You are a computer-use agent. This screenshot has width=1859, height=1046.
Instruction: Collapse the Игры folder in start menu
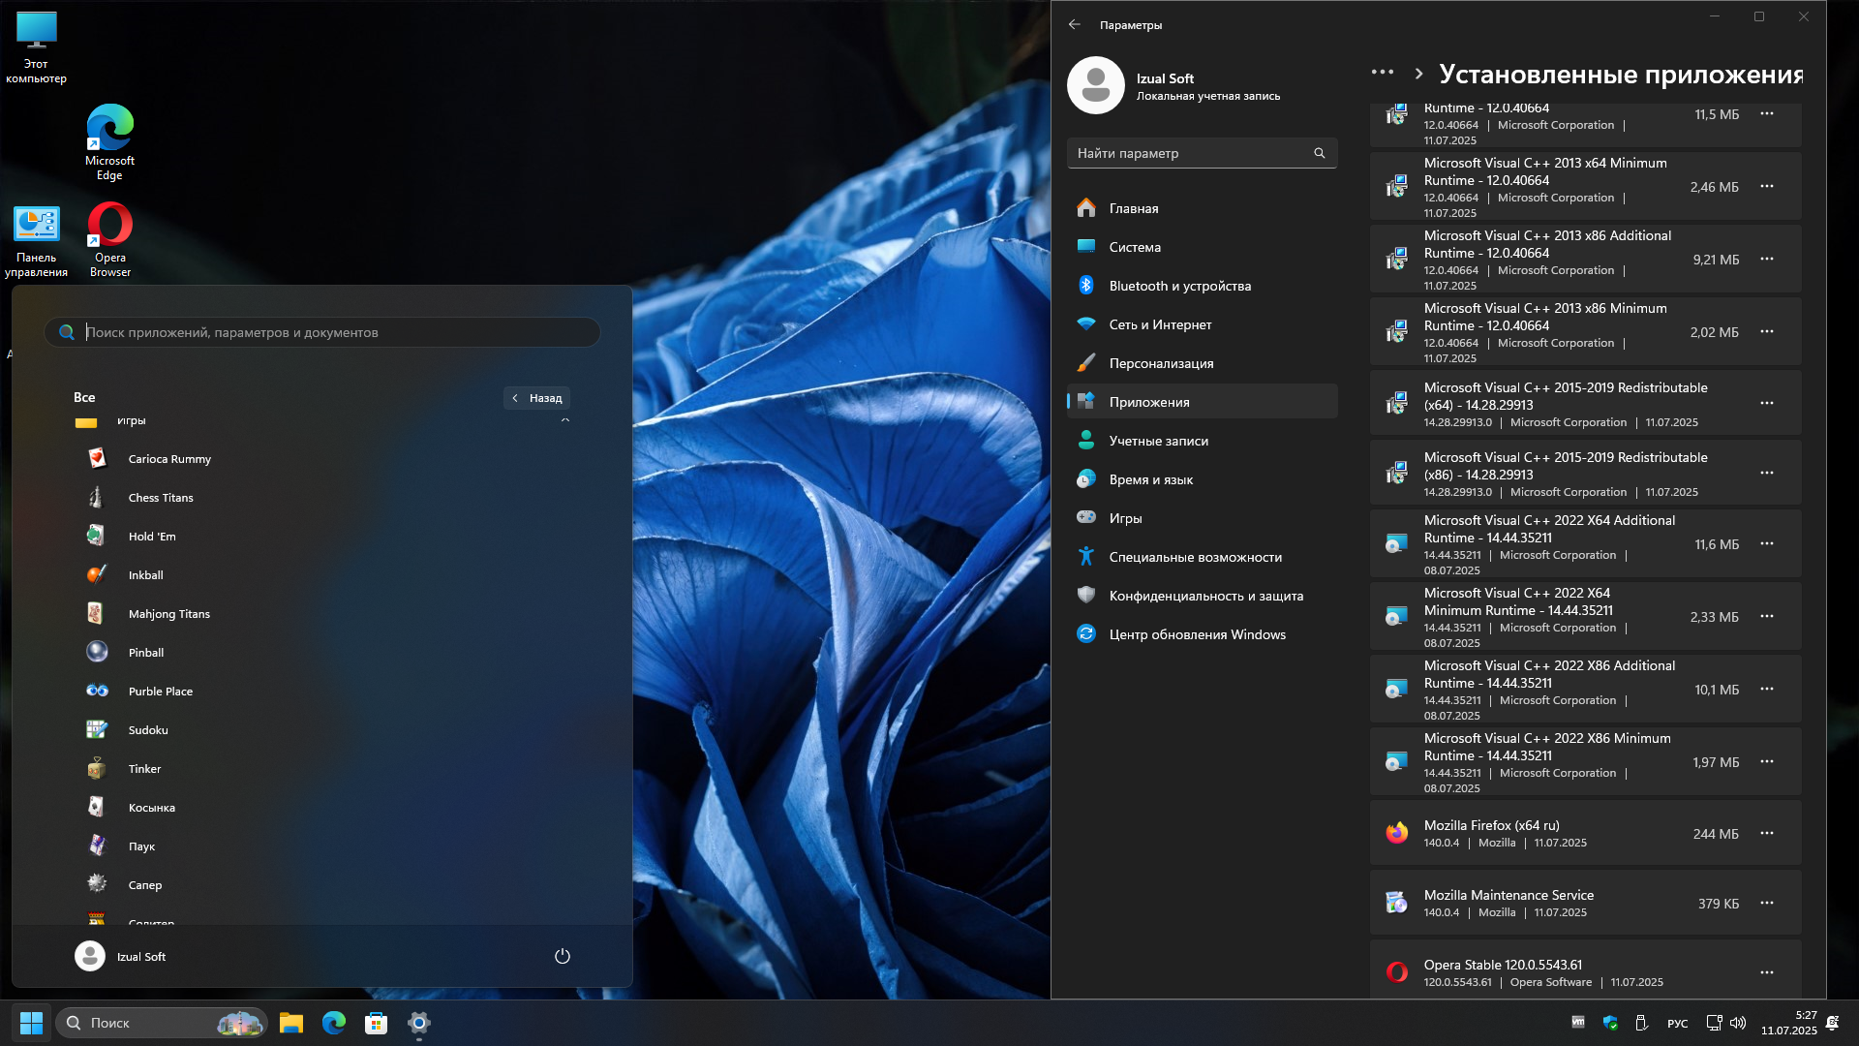(565, 420)
